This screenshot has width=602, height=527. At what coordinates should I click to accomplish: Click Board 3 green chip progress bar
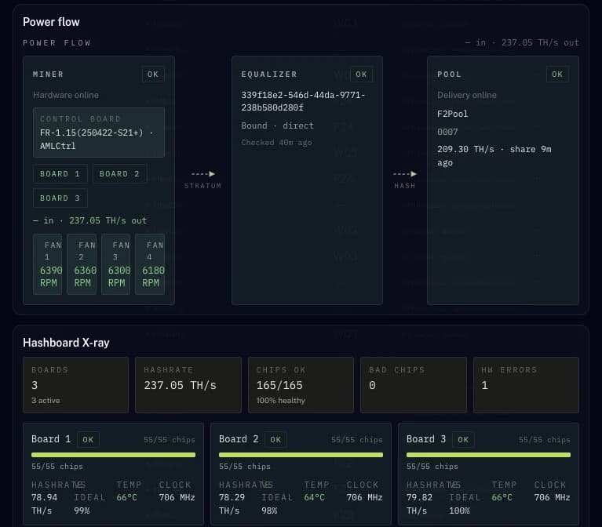click(x=488, y=455)
